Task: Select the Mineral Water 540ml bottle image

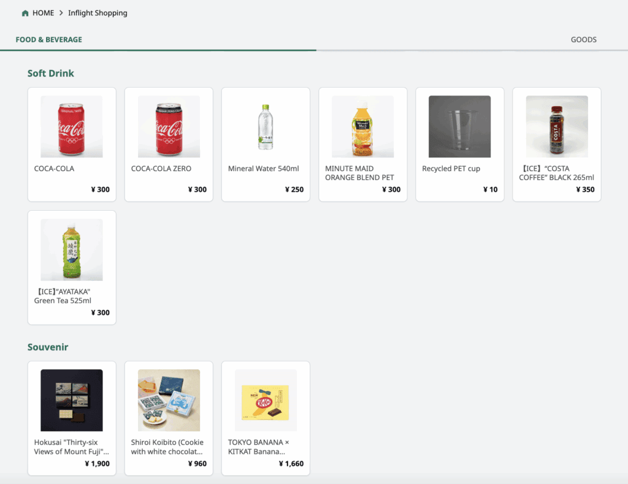Action: (x=266, y=127)
